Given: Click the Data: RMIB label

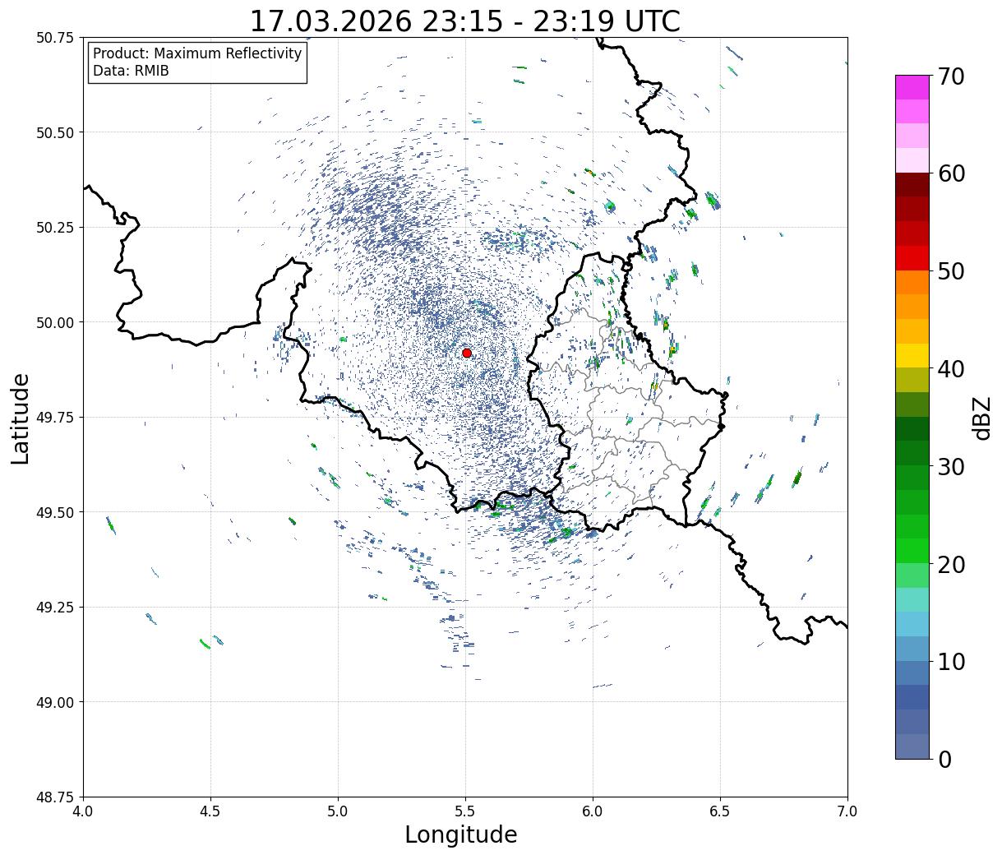Looking at the screenshot, I should click(x=131, y=71).
